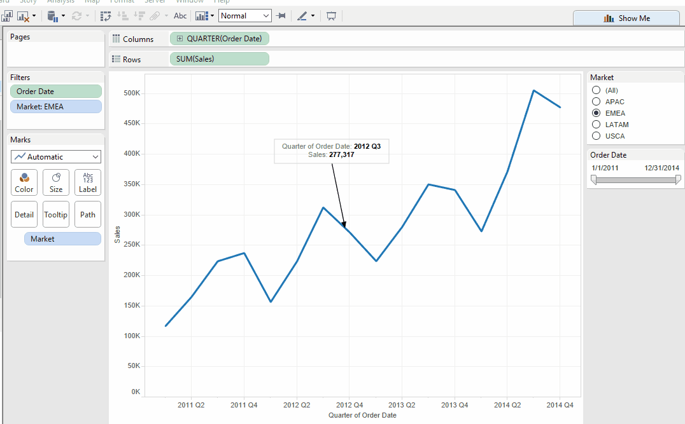The width and height of the screenshot is (685, 424).
Task: Click the Order Date range slider right handle
Action: click(x=677, y=181)
